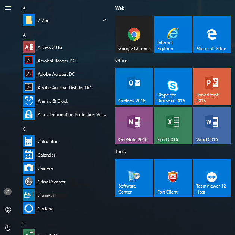Screen dimensions: 235x235
Task: Open the OneNote 2016 tile
Action: [134, 126]
